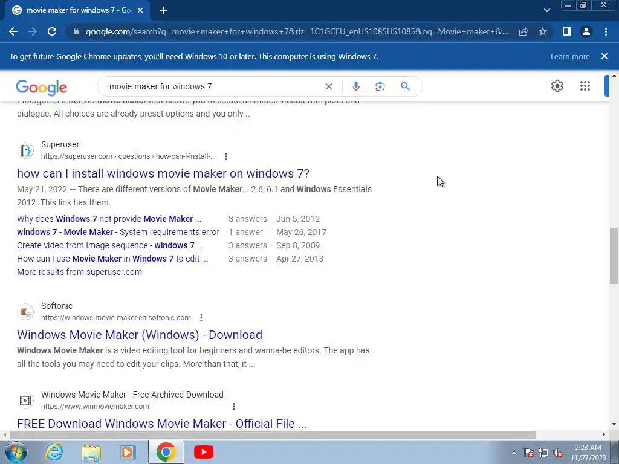Open the Chrome side panel
This screenshot has width=619, height=464.
[x=567, y=31]
